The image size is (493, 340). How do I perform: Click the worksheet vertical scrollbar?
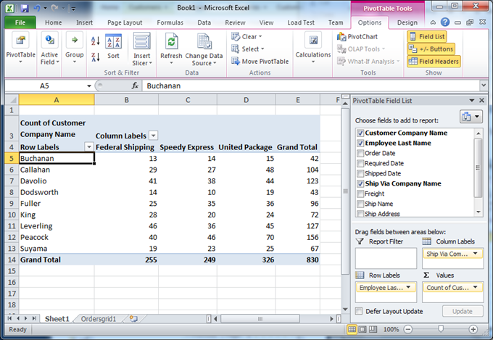[345, 192]
